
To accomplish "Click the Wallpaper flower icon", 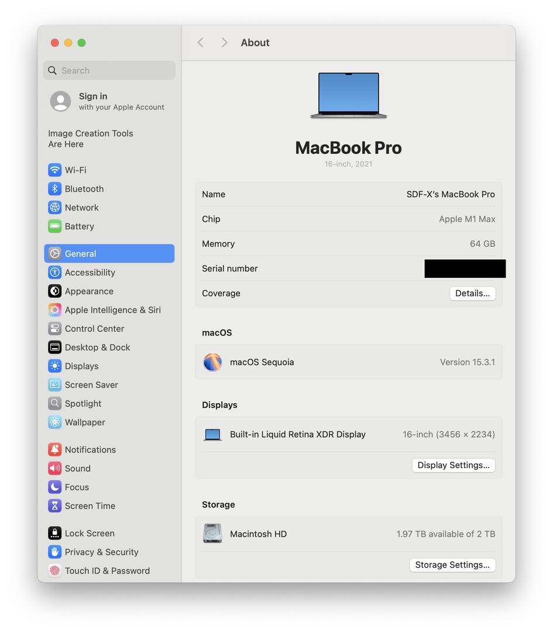I will pyautogui.click(x=55, y=423).
